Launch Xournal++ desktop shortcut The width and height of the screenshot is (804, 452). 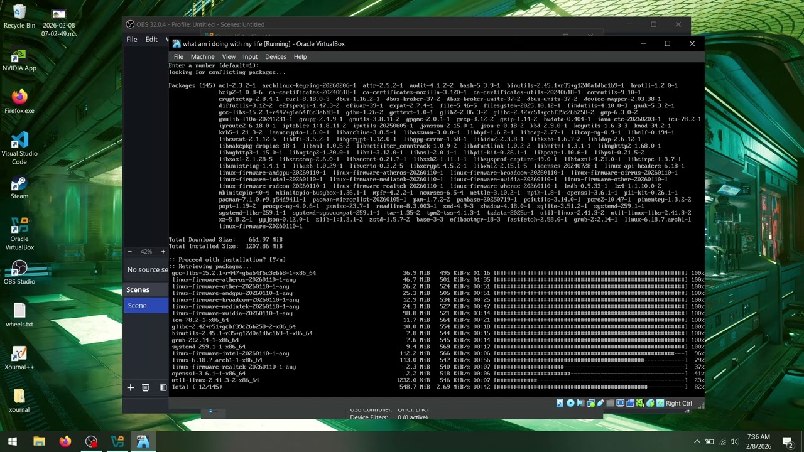19,358
